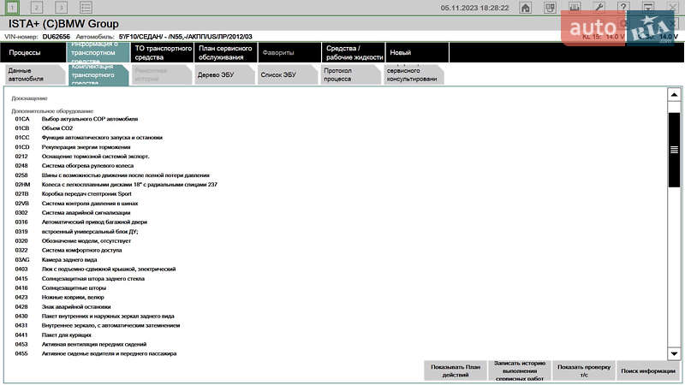
Task: Click scrollbar down arrow in equipment list
Action: coord(674,353)
